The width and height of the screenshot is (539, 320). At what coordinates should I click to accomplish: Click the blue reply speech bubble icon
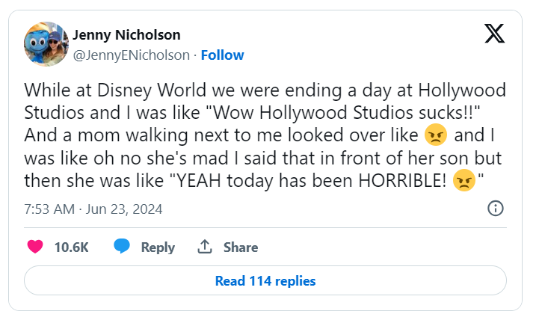pyautogui.click(x=123, y=247)
